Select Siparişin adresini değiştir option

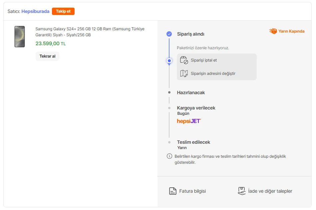tap(213, 74)
